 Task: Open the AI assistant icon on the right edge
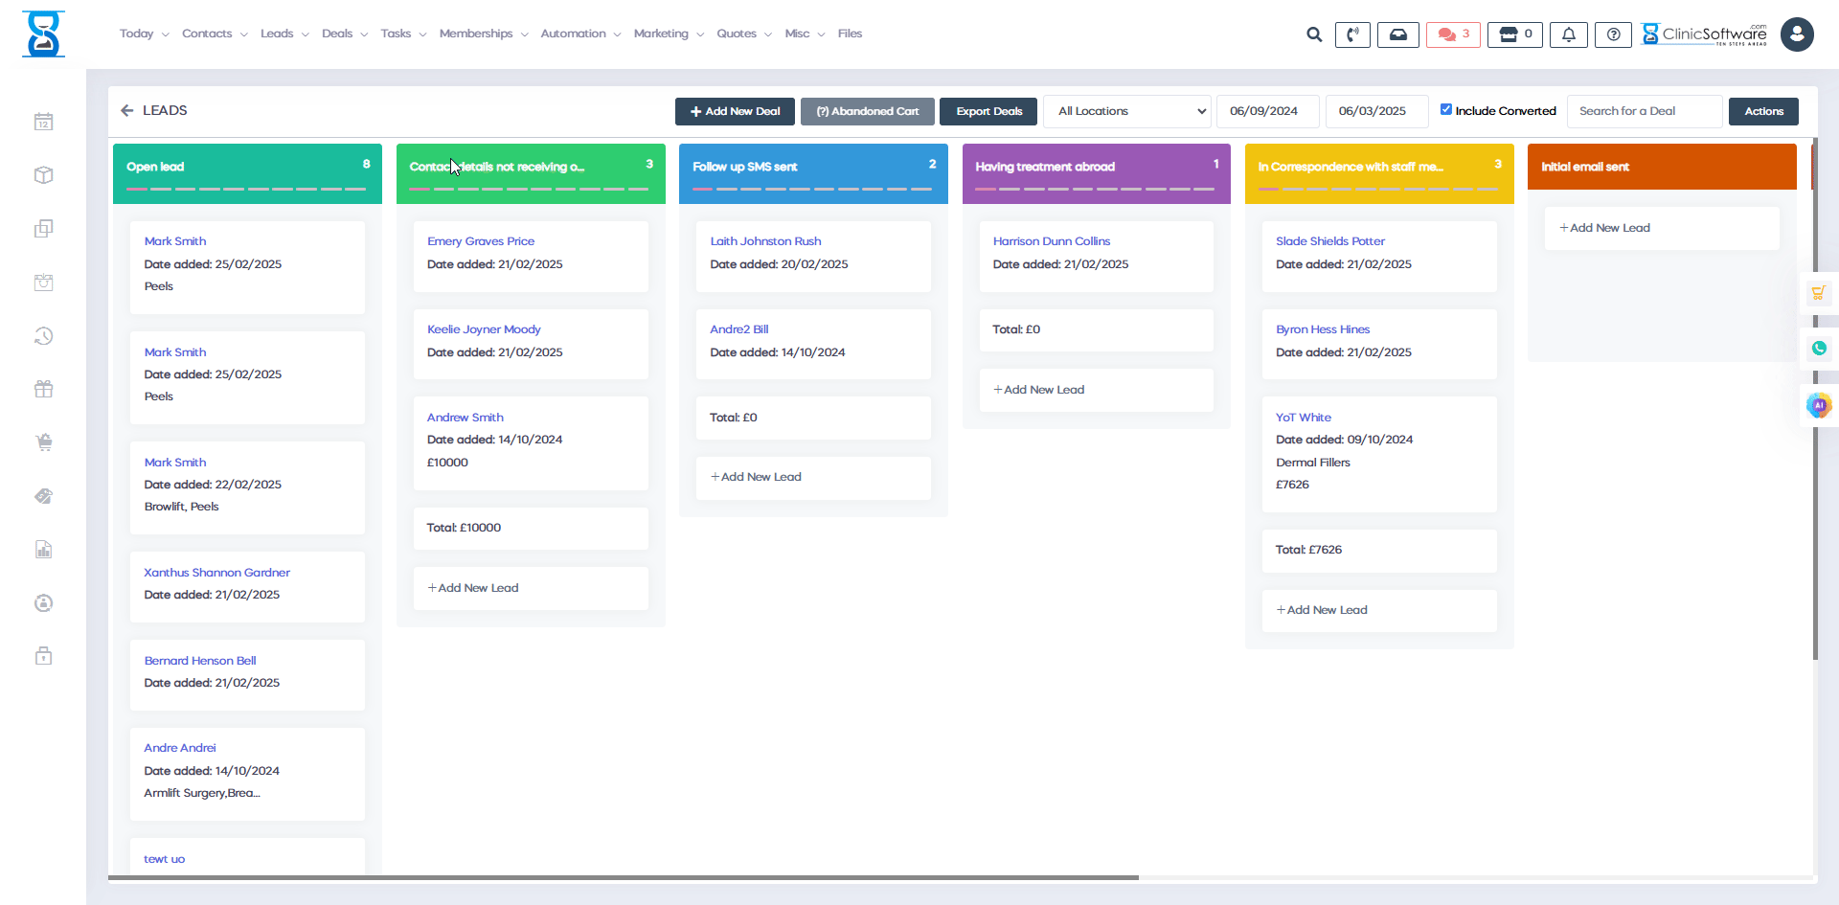point(1821,405)
